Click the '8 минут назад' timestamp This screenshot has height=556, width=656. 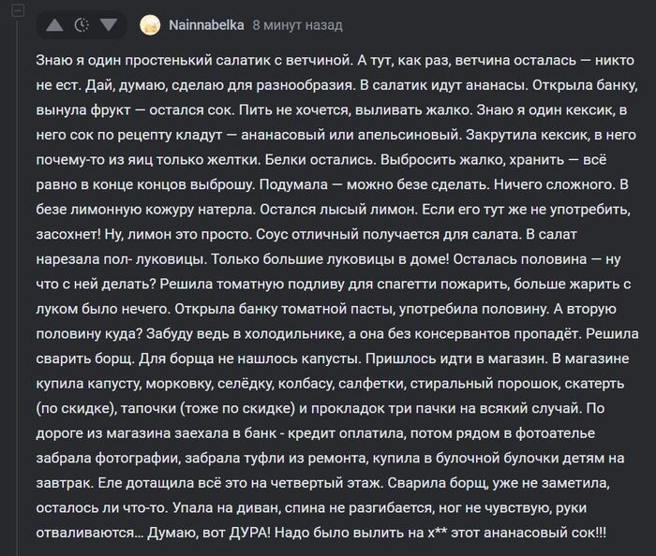297,25
